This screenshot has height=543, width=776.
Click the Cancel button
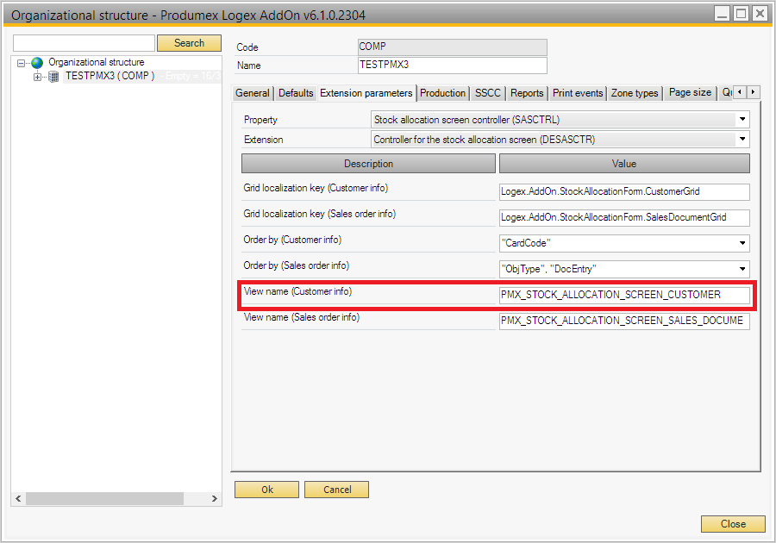click(x=336, y=490)
